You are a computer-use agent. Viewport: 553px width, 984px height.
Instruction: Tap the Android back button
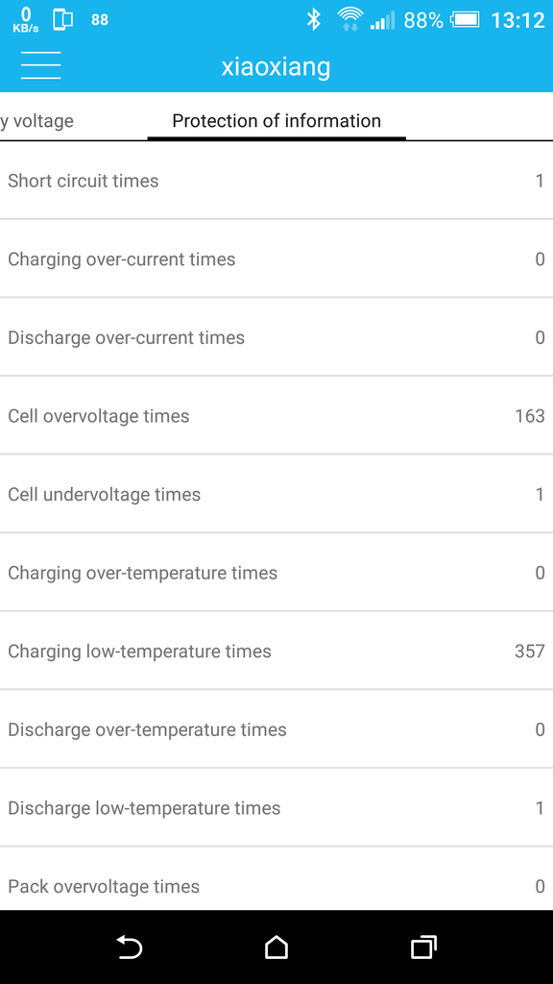coord(130,947)
